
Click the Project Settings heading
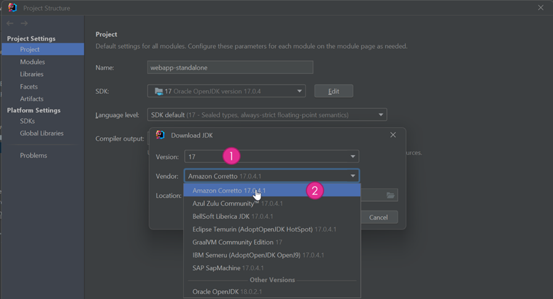click(31, 38)
